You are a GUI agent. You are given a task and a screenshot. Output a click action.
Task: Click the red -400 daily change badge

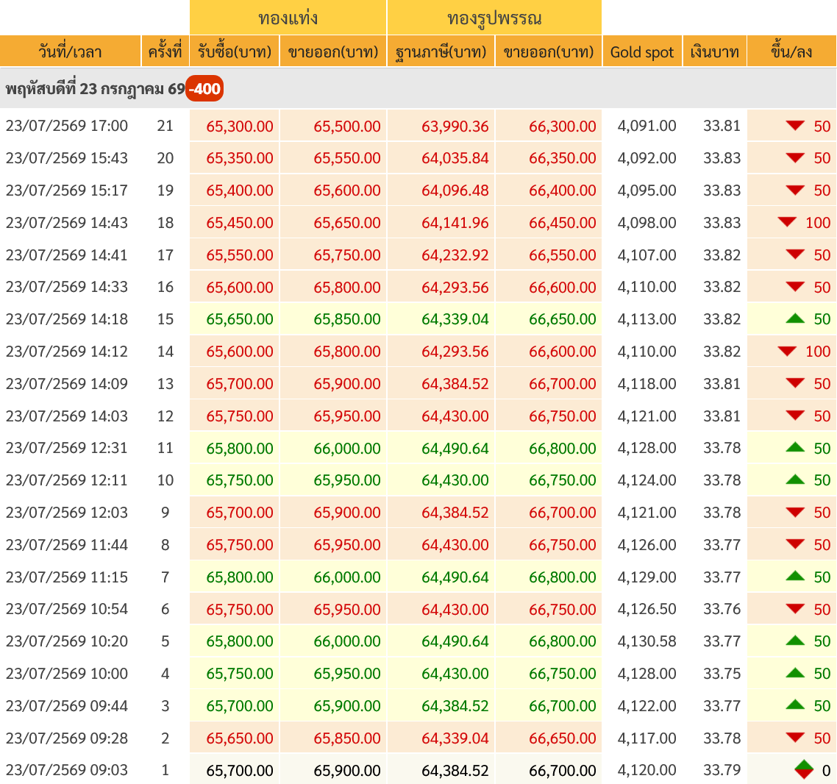(204, 88)
